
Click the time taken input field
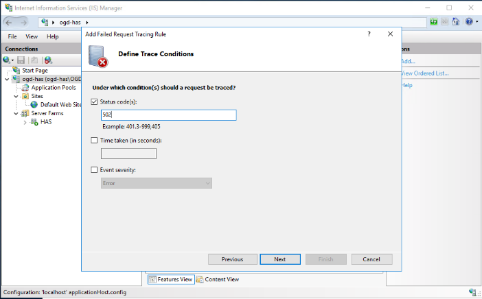click(x=128, y=154)
